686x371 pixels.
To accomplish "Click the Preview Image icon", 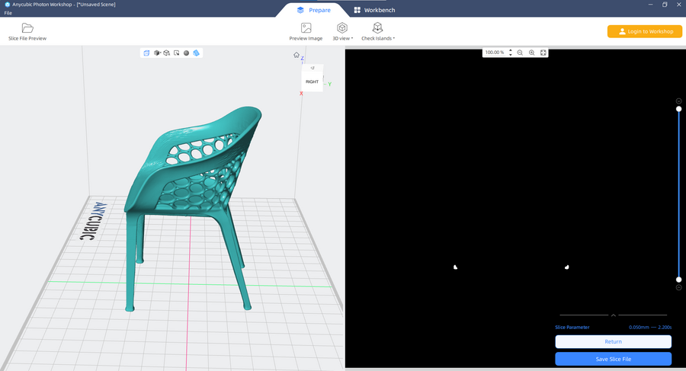I will click(306, 28).
